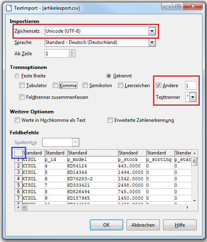Viewport: 207px width, 242px height.
Task: Toggle Feldtrenner zusammenfassen checkbox
Action: (22, 97)
